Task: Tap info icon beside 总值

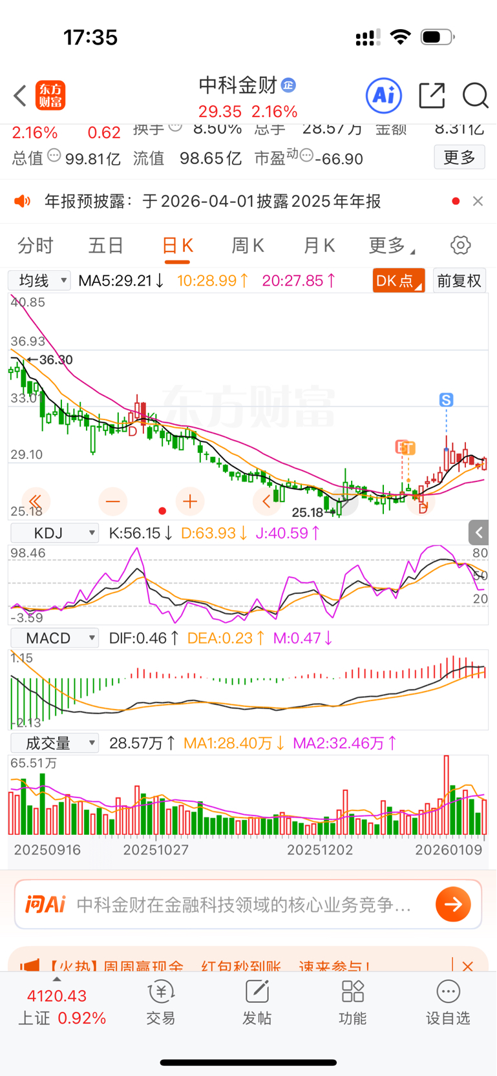Action: point(54,156)
